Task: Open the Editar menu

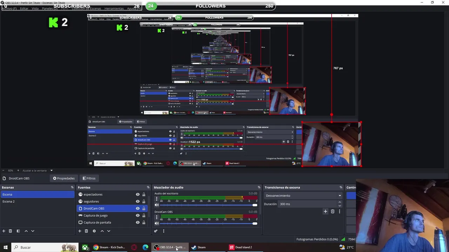Action: click(24, 8)
